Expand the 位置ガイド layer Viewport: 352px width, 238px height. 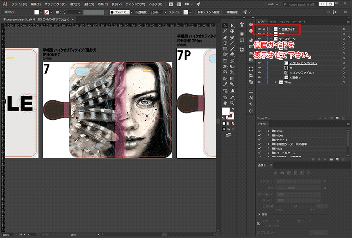pyautogui.click(x=270, y=29)
